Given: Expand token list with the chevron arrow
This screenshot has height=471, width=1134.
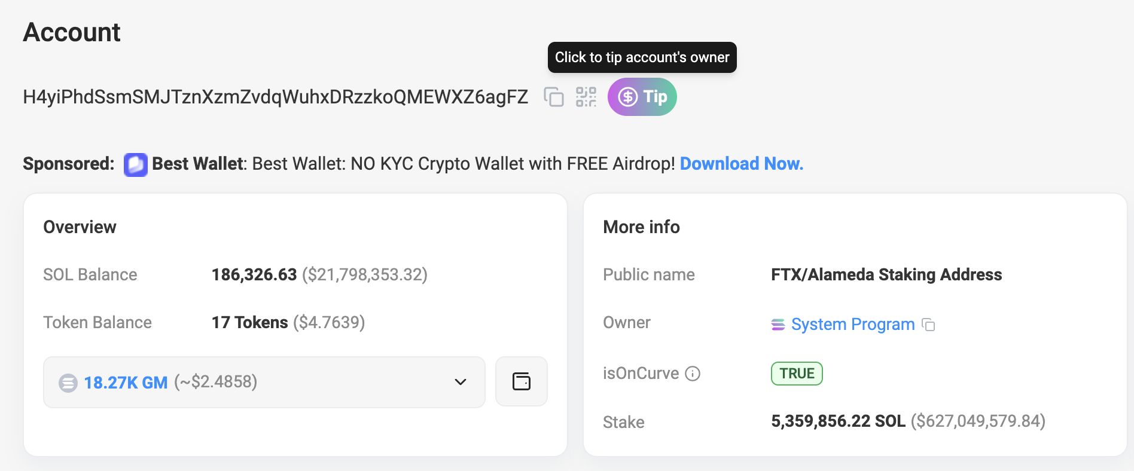Looking at the screenshot, I should (x=460, y=383).
